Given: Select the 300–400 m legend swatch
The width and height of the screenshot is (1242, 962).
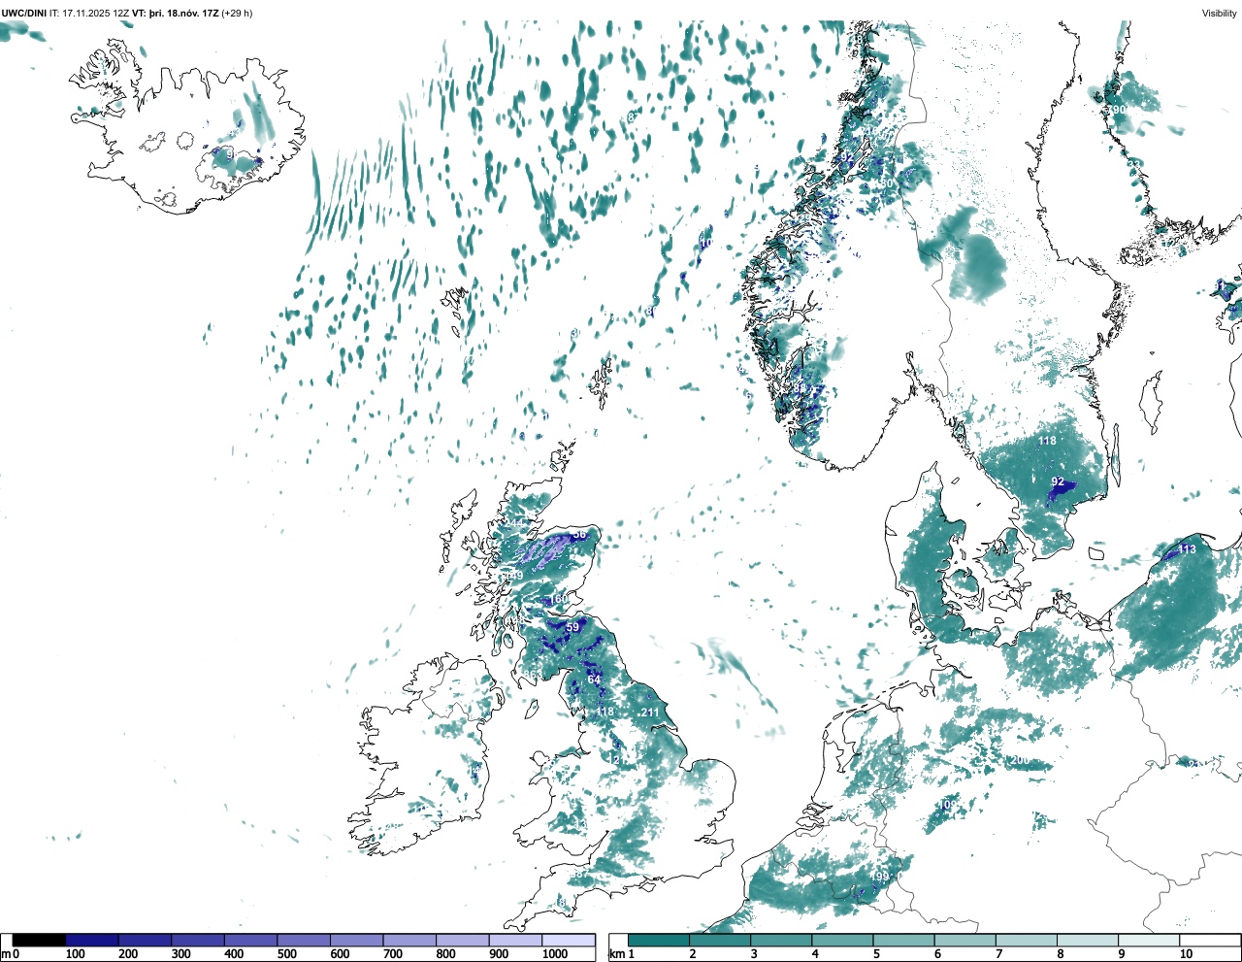Looking at the screenshot, I should click(198, 941).
